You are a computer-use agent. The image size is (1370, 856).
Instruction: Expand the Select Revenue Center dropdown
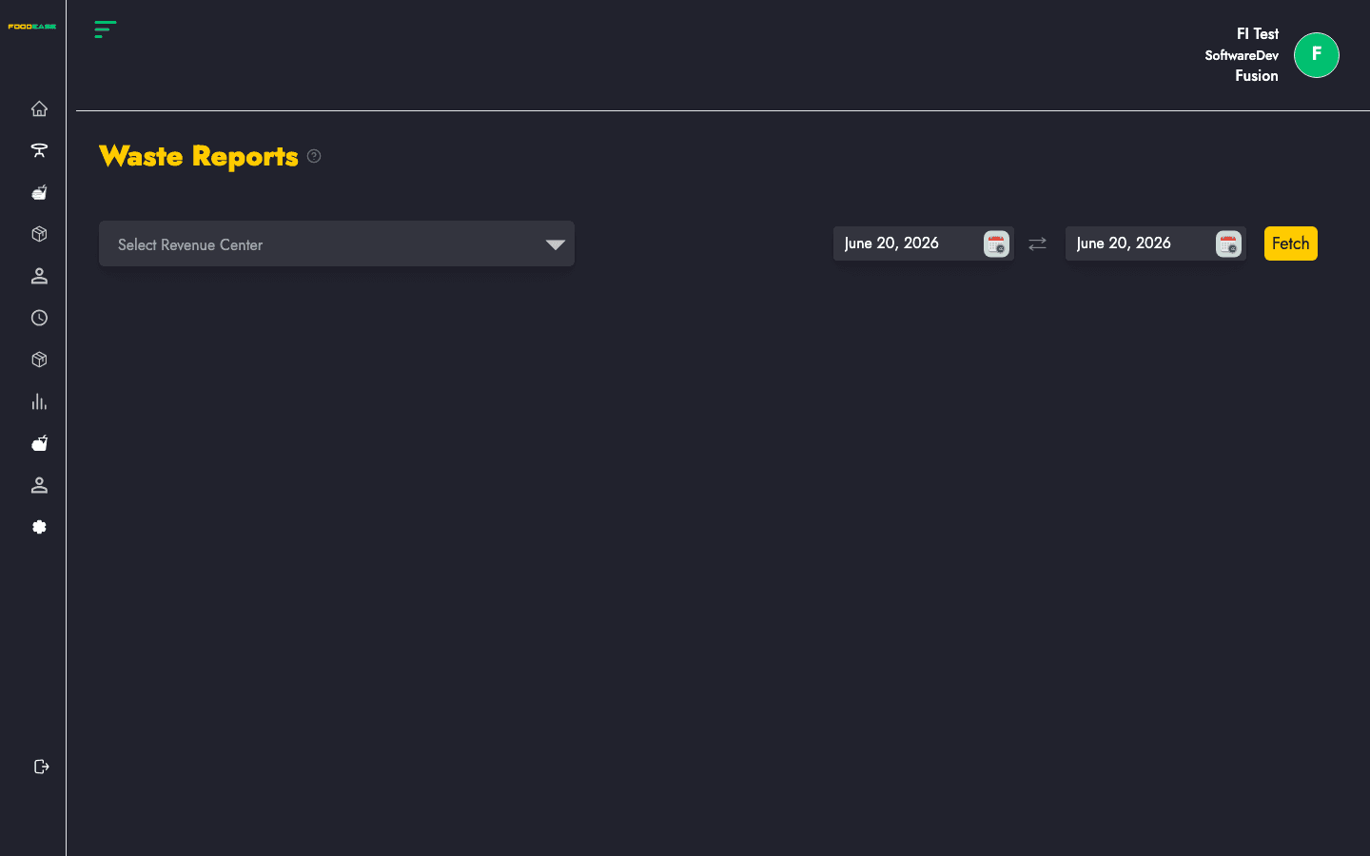[337, 243]
